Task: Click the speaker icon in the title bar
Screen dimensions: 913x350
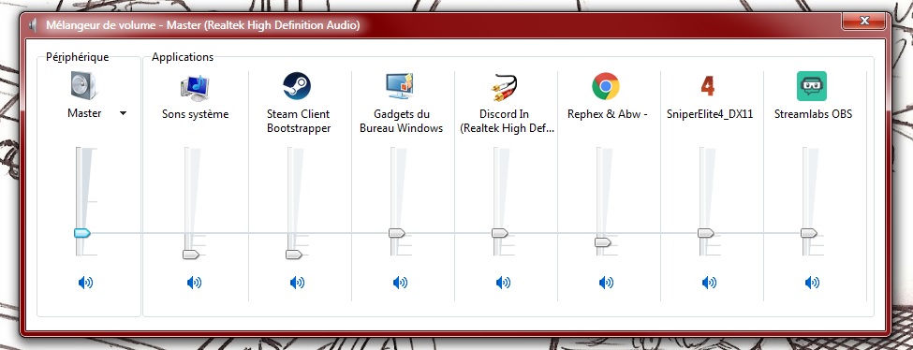Action: (33, 25)
